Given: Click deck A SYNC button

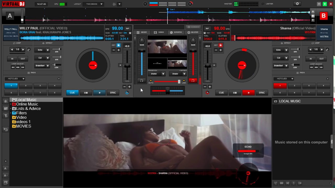Looking at the screenshot, I should pyautogui.click(x=113, y=92).
